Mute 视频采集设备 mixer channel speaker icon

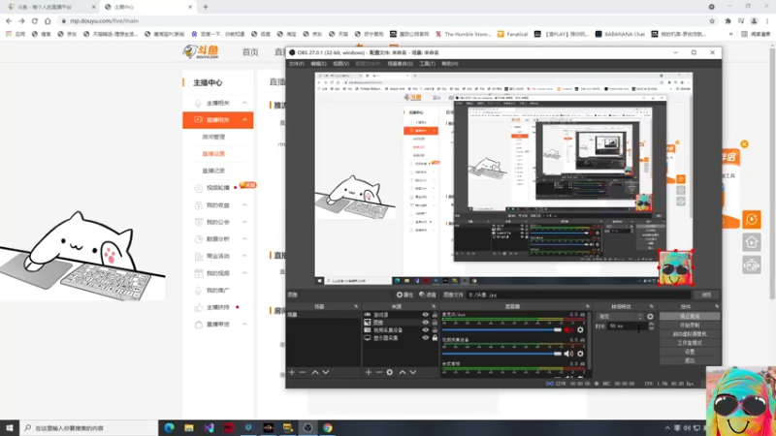[568, 354]
